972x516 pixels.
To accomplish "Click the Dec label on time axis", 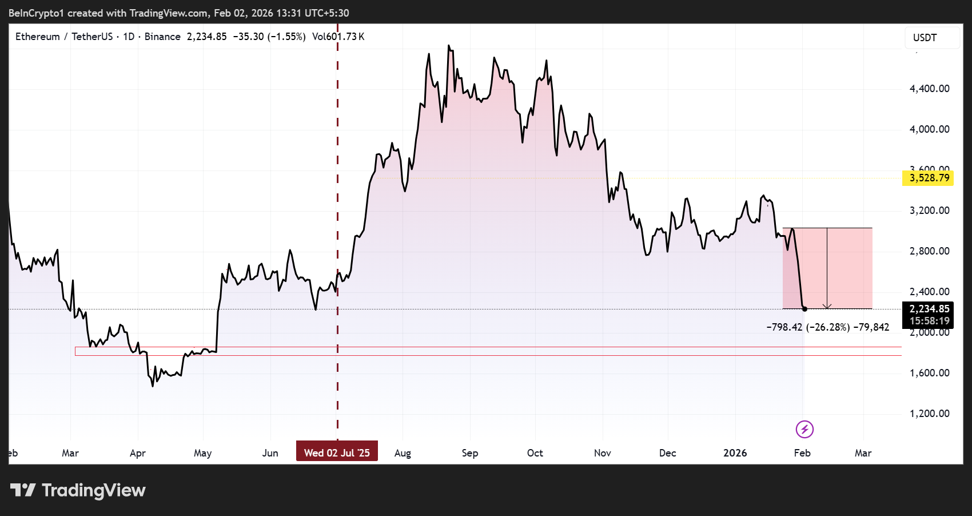I will pos(668,453).
